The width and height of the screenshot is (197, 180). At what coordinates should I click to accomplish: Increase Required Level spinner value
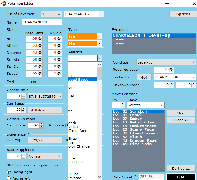click(x=172, y=68)
